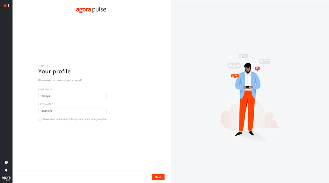Open the privacy policy link
This screenshot has width=329, height=183.
pos(83,119)
